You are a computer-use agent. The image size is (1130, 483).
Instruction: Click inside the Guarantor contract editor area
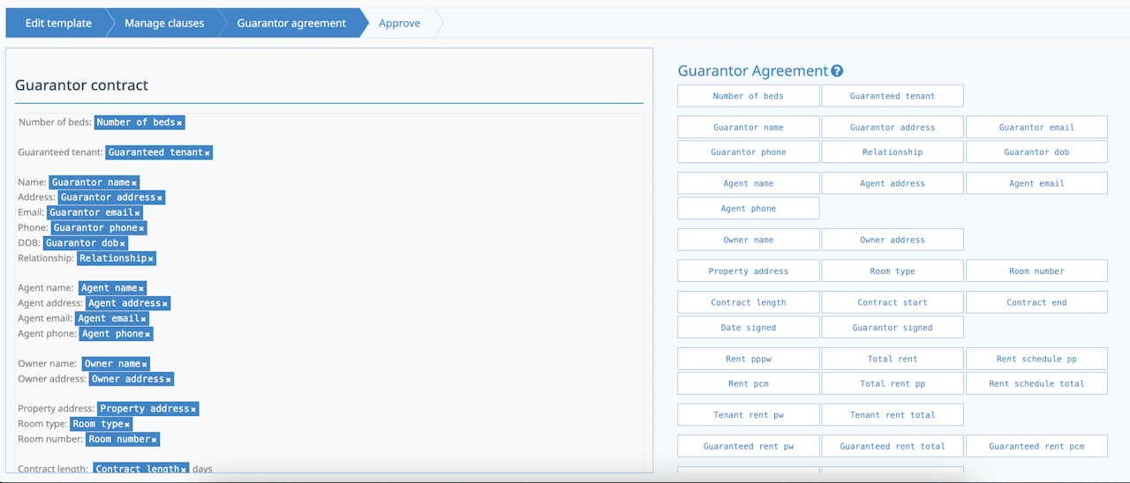(x=329, y=291)
